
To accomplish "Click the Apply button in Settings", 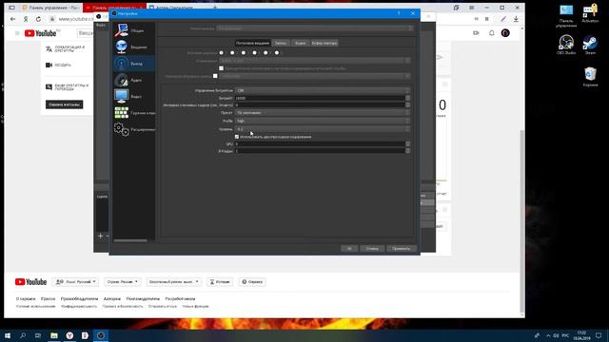I will point(402,249).
